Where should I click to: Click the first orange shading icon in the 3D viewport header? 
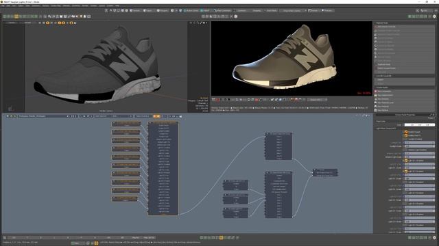click(47, 23)
